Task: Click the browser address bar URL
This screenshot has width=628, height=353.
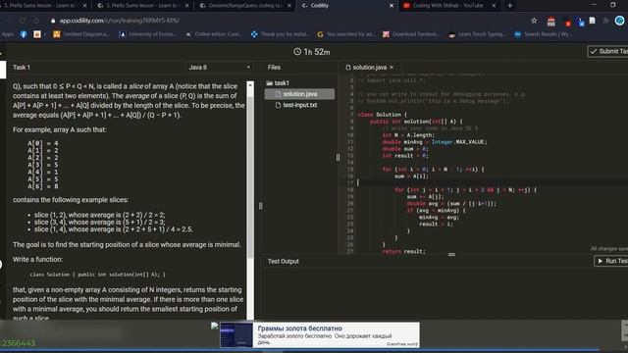Action: [x=120, y=21]
